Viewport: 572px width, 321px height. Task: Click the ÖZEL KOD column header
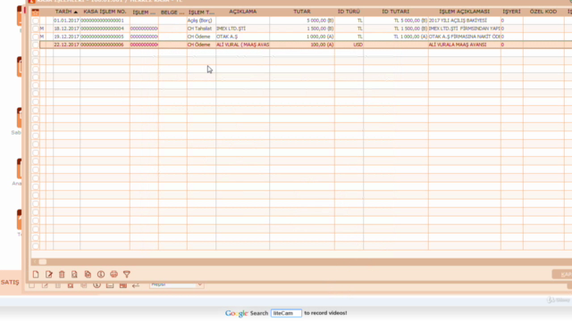pos(543,12)
